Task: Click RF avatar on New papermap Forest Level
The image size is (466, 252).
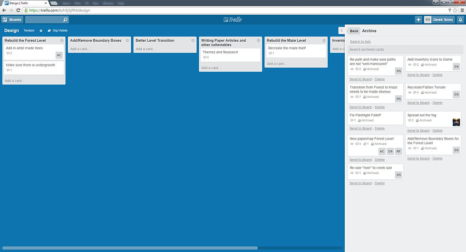Action: [x=398, y=151]
